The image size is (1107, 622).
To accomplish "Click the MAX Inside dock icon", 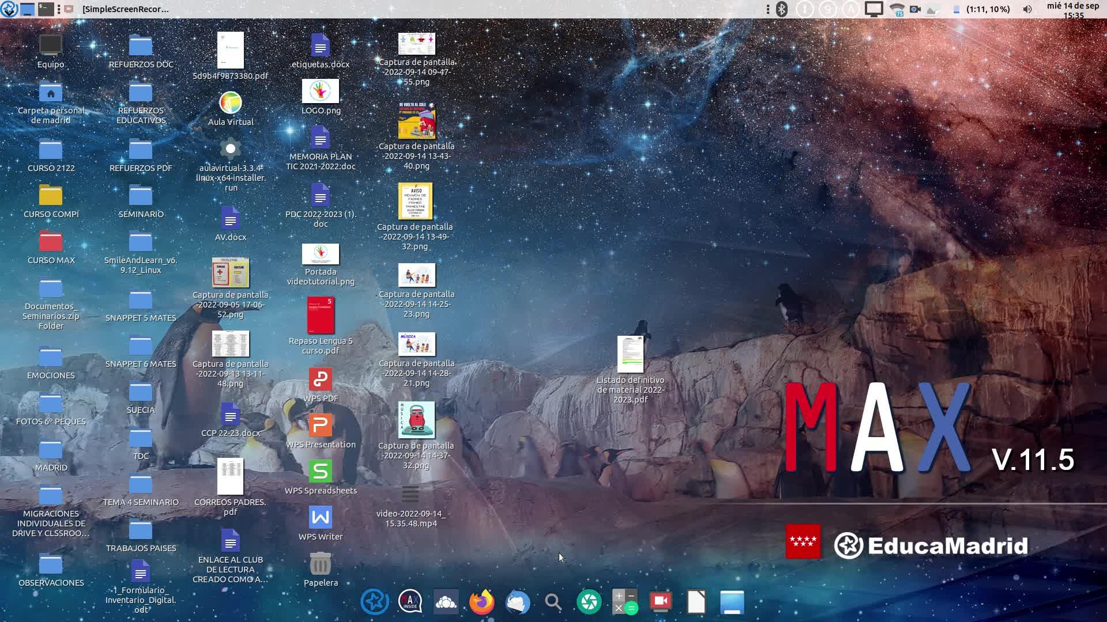I will 410,602.
